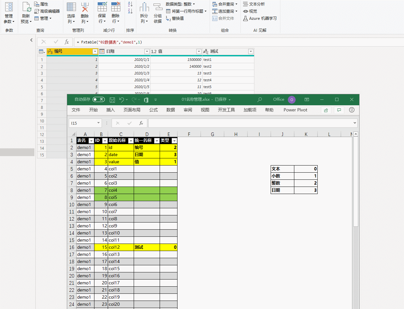Expand the Excel formula bar chevron
This screenshot has width=404, height=309.
coord(355,123)
